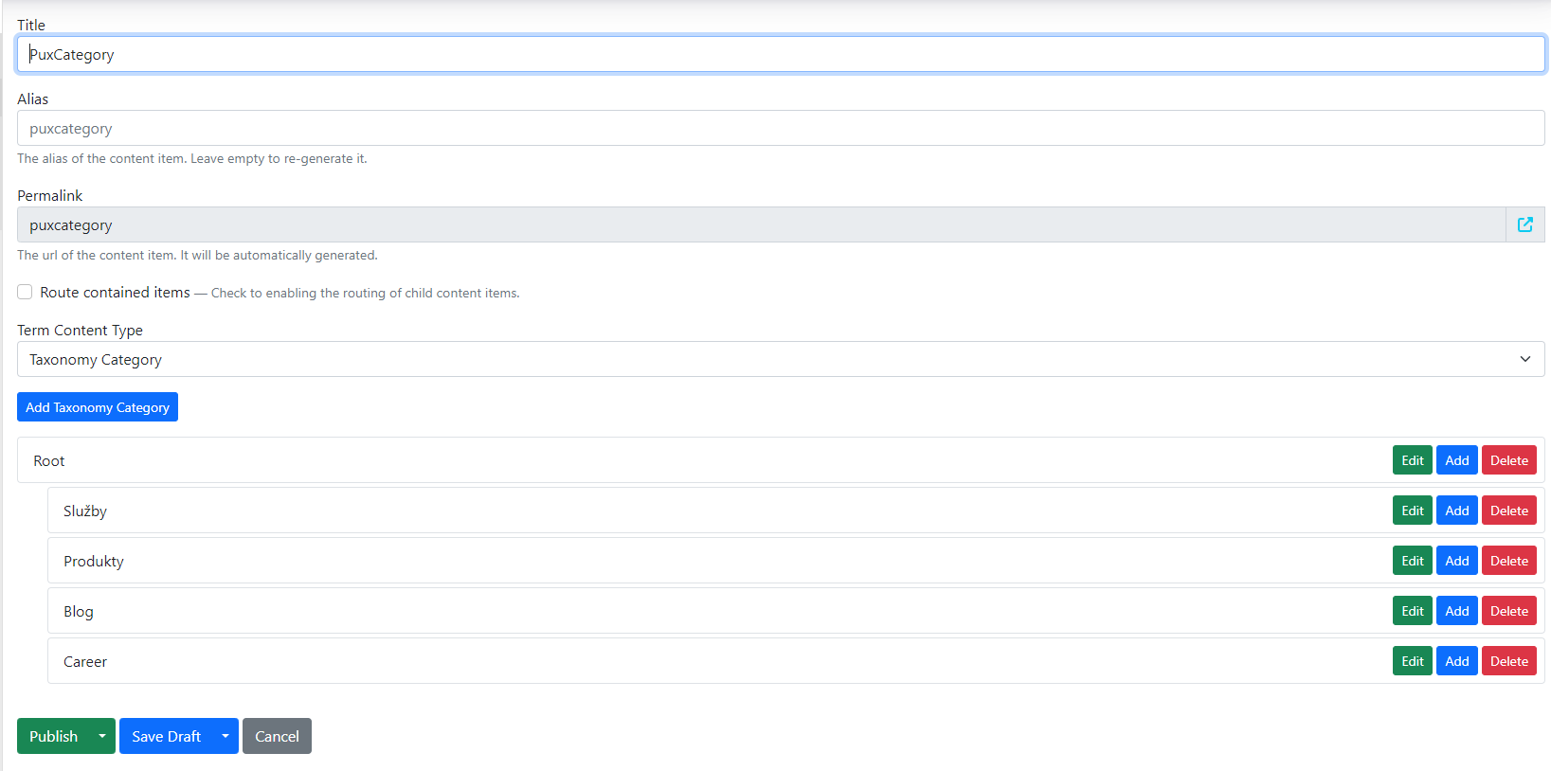Expand the Term Content Type dropdown
This screenshot has width=1551, height=771.
click(780, 359)
